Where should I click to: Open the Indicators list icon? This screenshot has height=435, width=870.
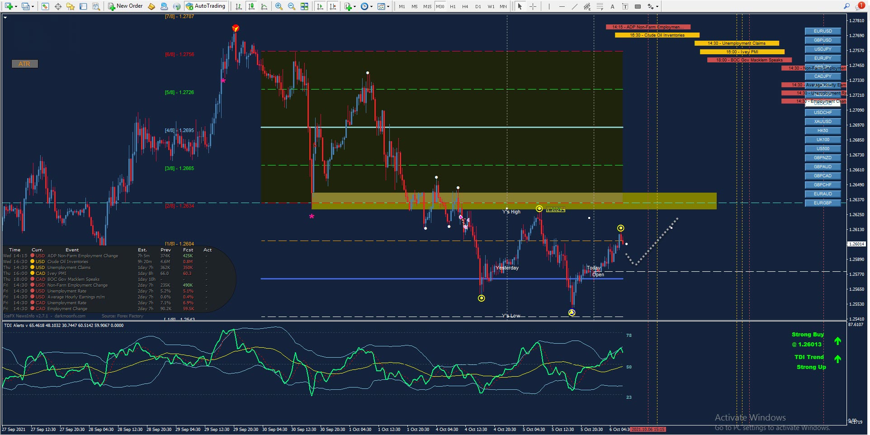[348, 6]
